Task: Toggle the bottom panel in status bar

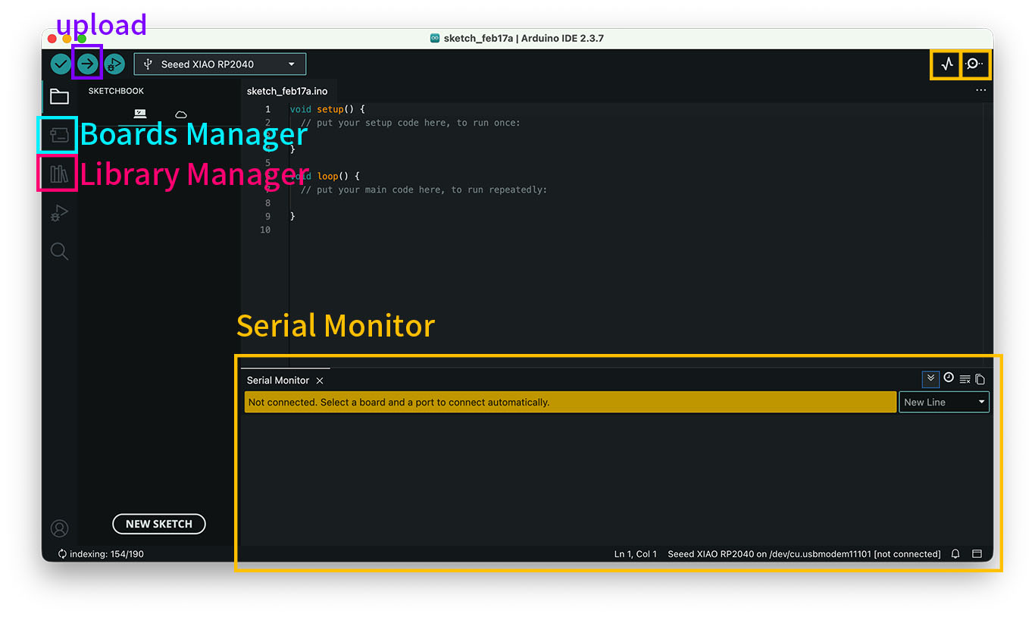Action: pyautogui.click(x=977, y=554)
